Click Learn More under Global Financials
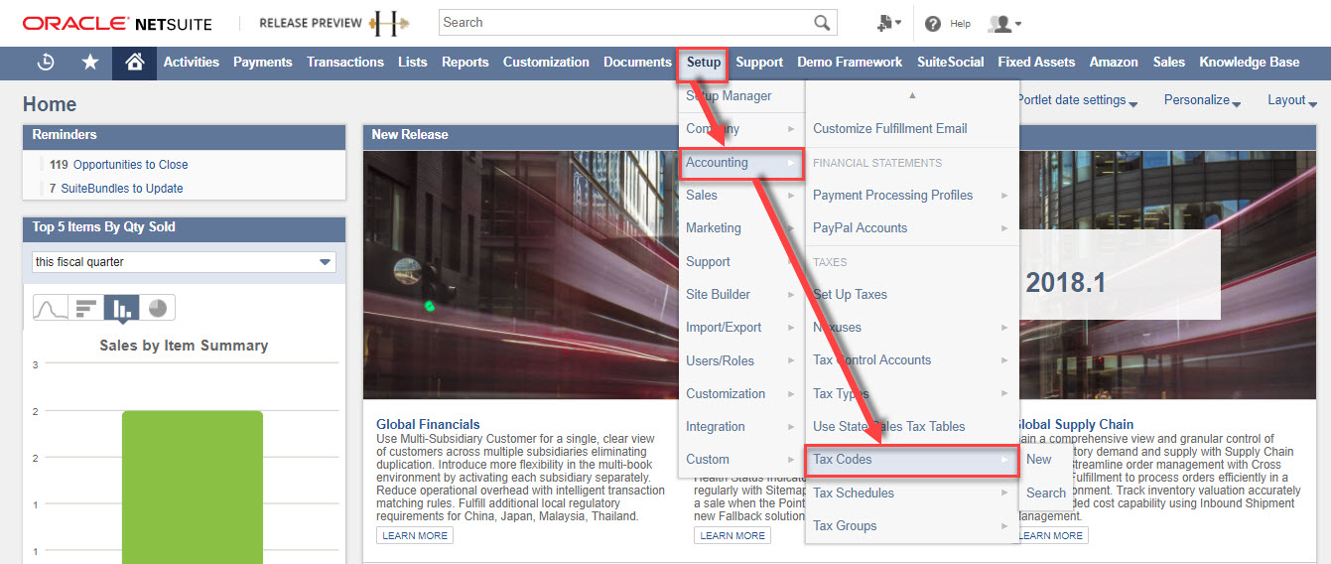1331x564 pixels. pos(415,535)
